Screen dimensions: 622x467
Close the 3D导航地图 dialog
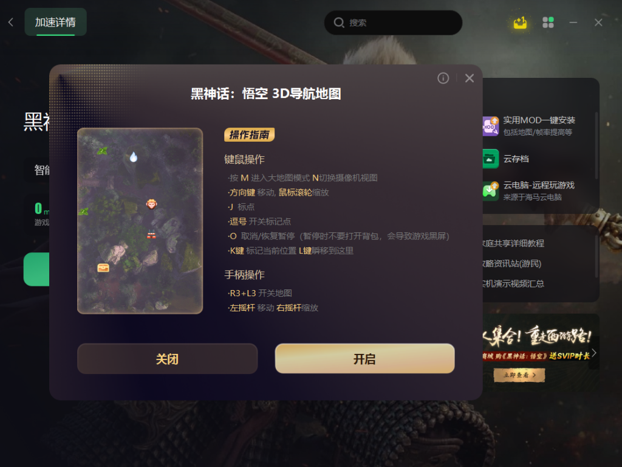click(x=470, y=78)
